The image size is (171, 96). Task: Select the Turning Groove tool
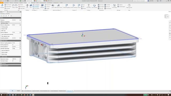point(79,6)
